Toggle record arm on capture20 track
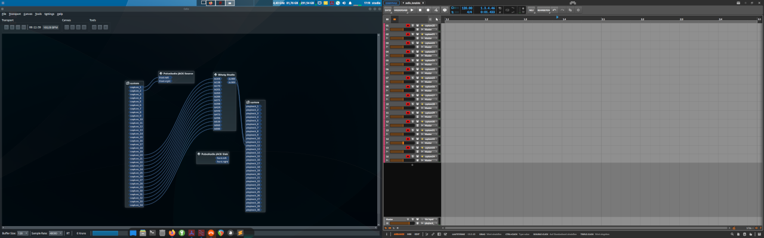764x238 pixels. click(408, 26)
